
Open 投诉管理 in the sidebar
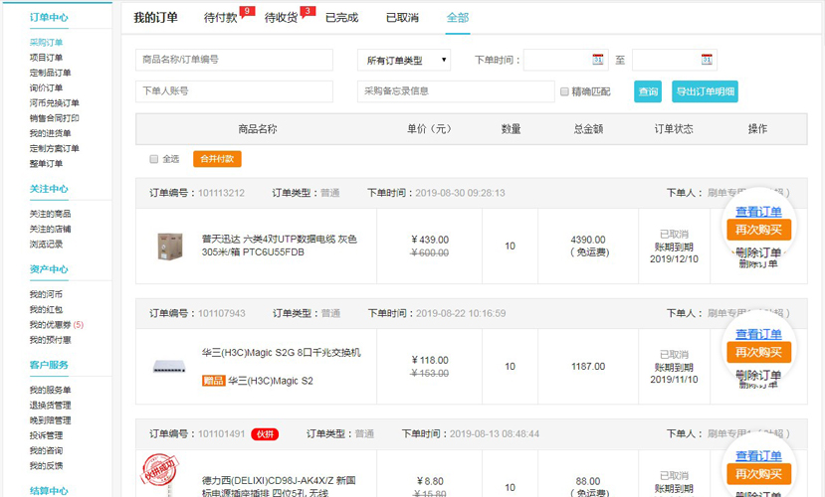pos(46,435)
